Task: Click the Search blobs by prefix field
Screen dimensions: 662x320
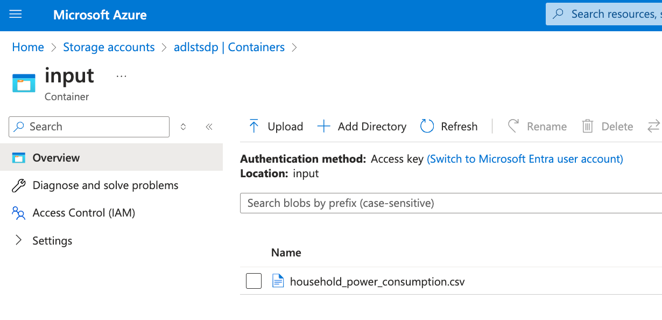Action: point(450,203)
